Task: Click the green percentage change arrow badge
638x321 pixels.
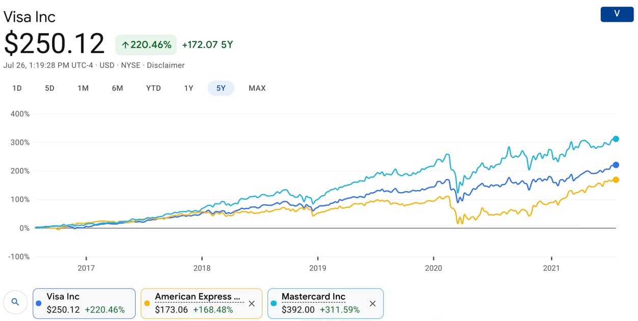Action: pyautogui.click(x=146, y=45)
